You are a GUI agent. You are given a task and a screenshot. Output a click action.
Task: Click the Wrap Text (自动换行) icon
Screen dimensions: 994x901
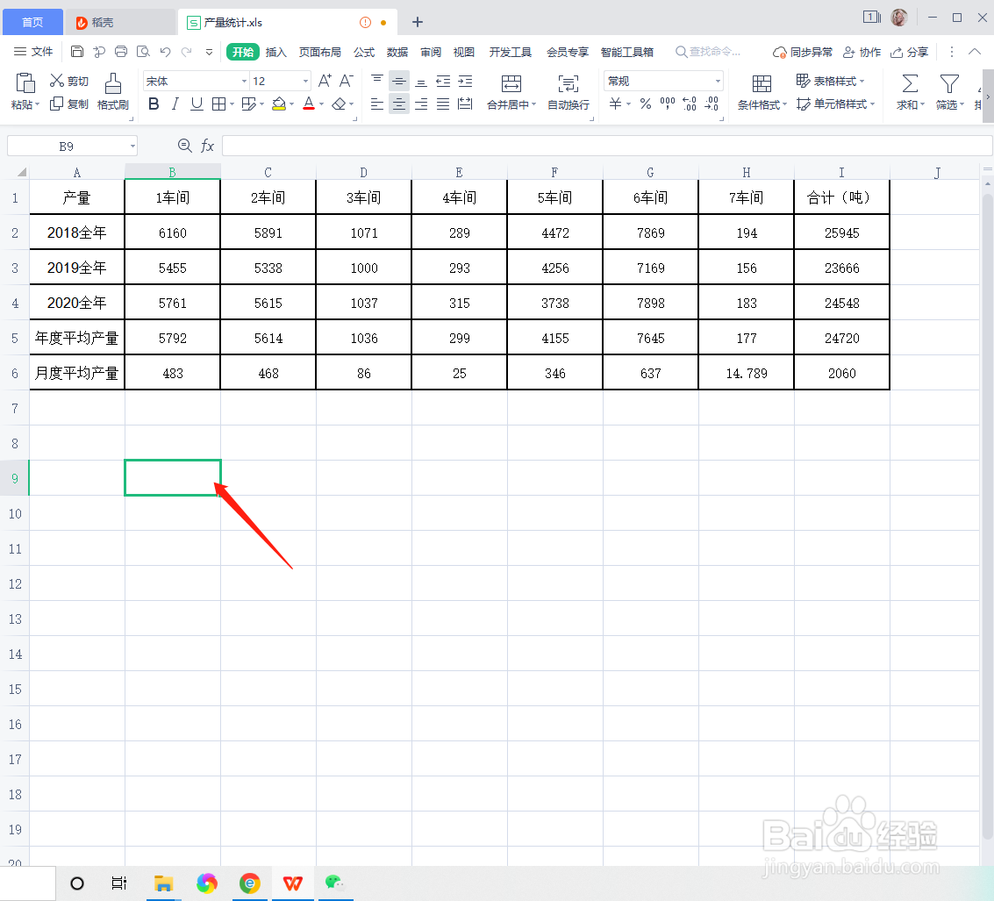pos(568,83)
